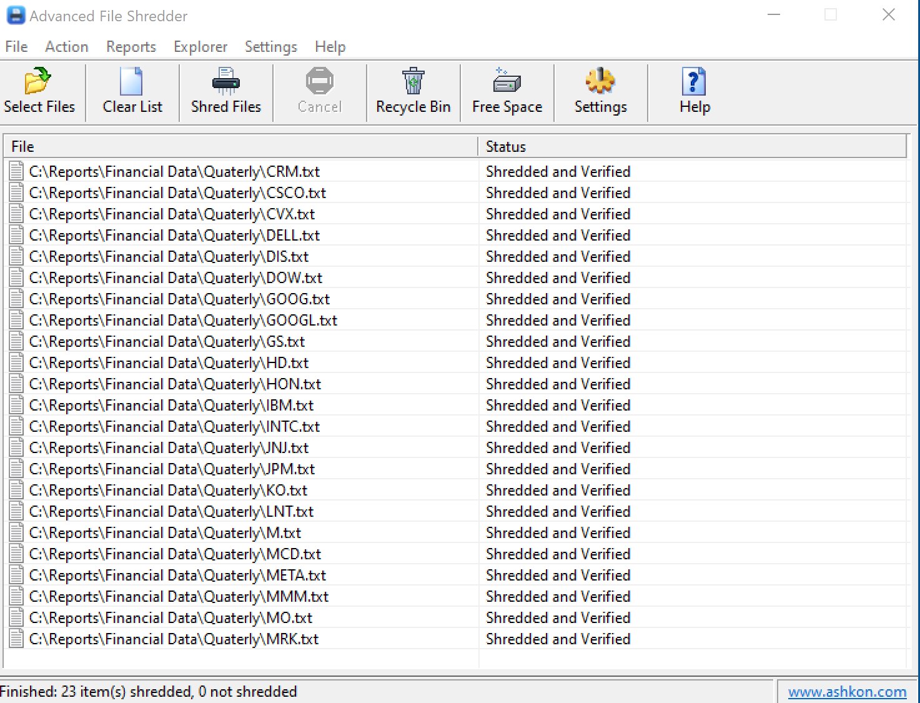
Task: Click the document icon for GOOG.txt
Action: [x=17, y=299]
